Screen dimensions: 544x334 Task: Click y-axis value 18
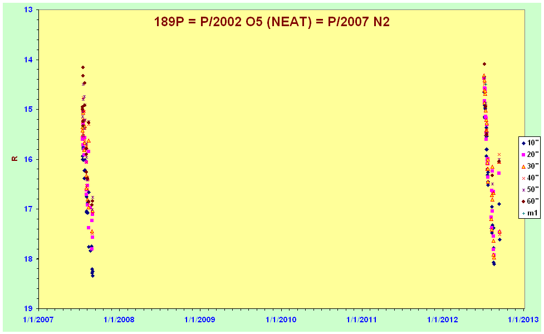[29, 259]
